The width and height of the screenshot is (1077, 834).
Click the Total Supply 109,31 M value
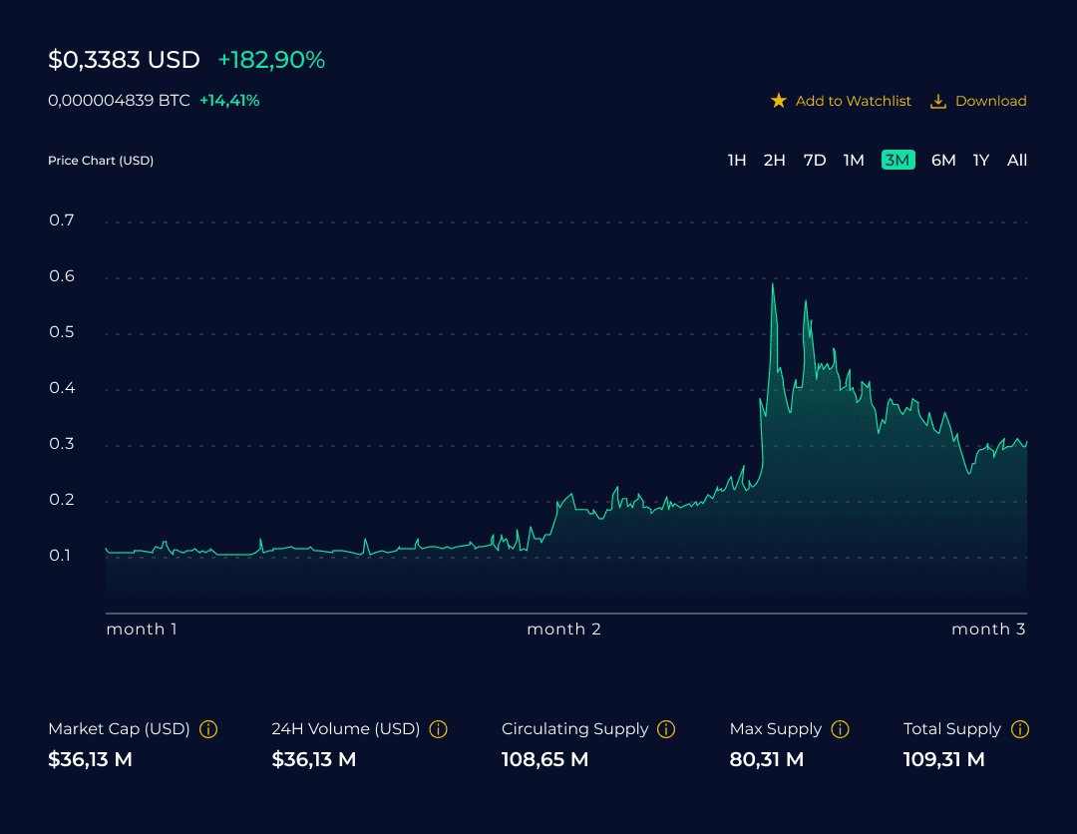[x=943, y=759]
